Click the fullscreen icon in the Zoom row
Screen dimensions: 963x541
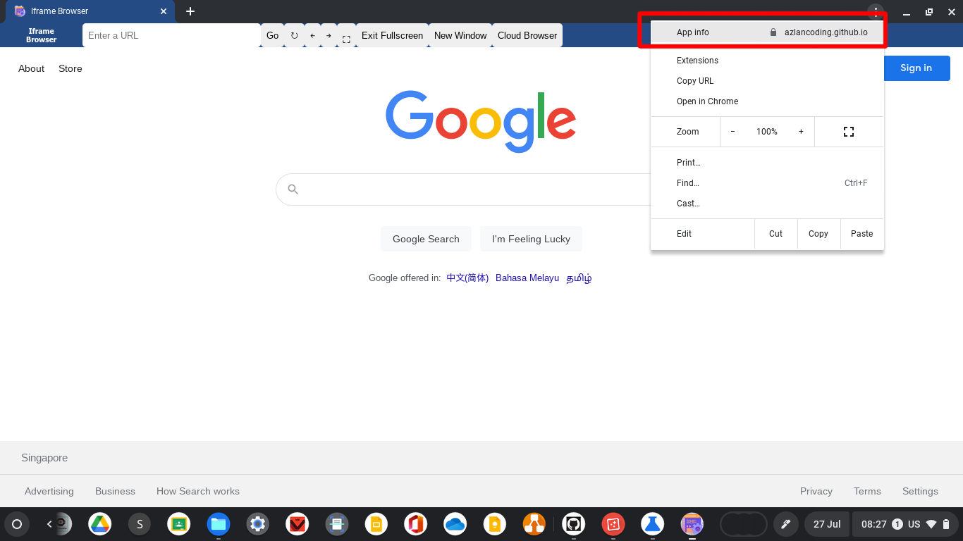(x=849, y=132)
